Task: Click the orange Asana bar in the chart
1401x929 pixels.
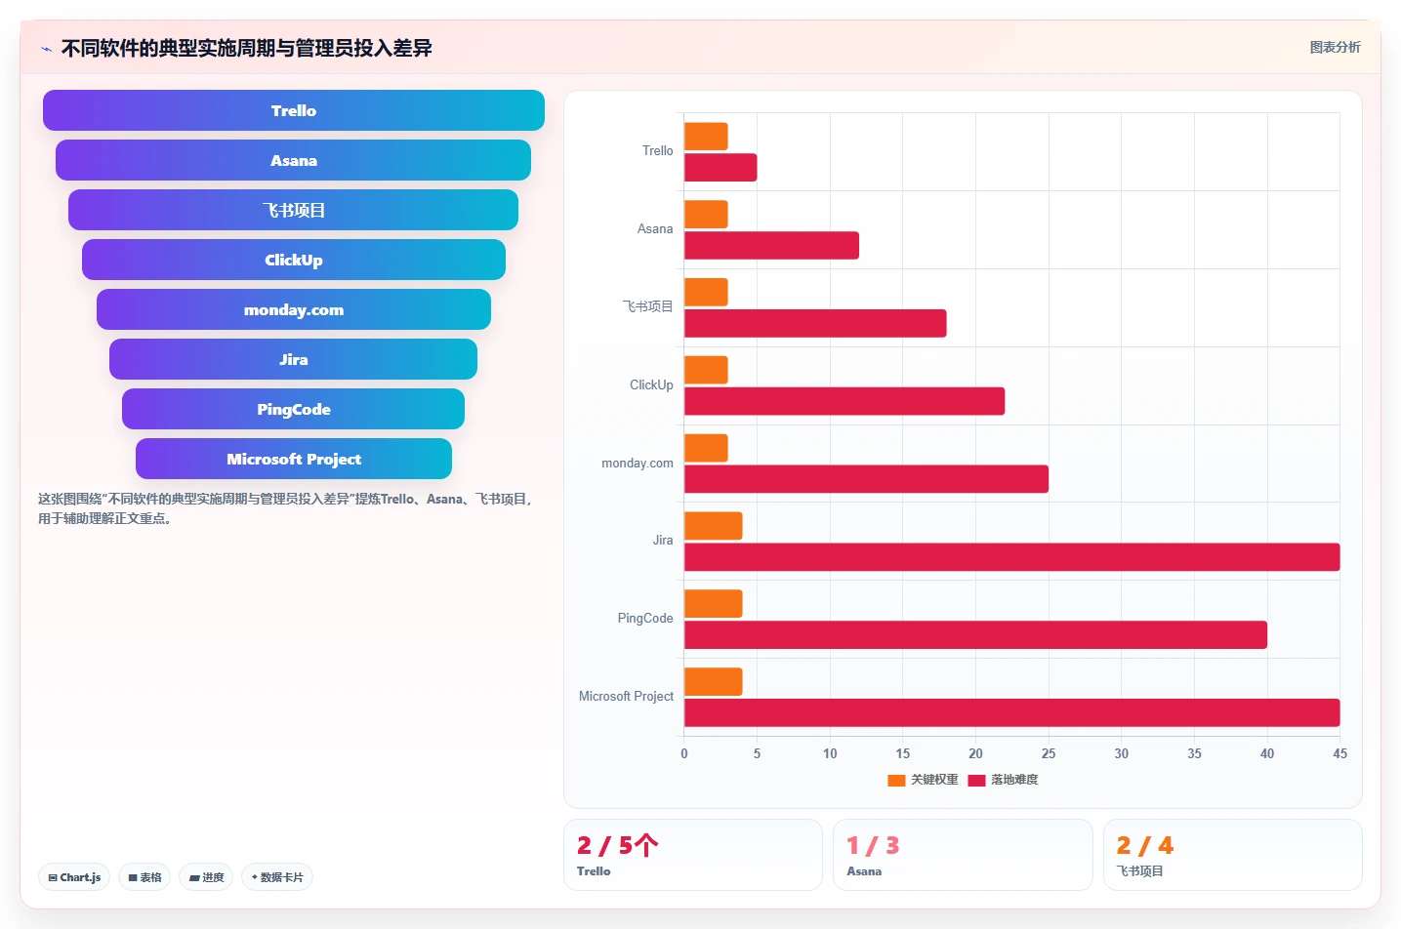Action: (x=706, y=215)
